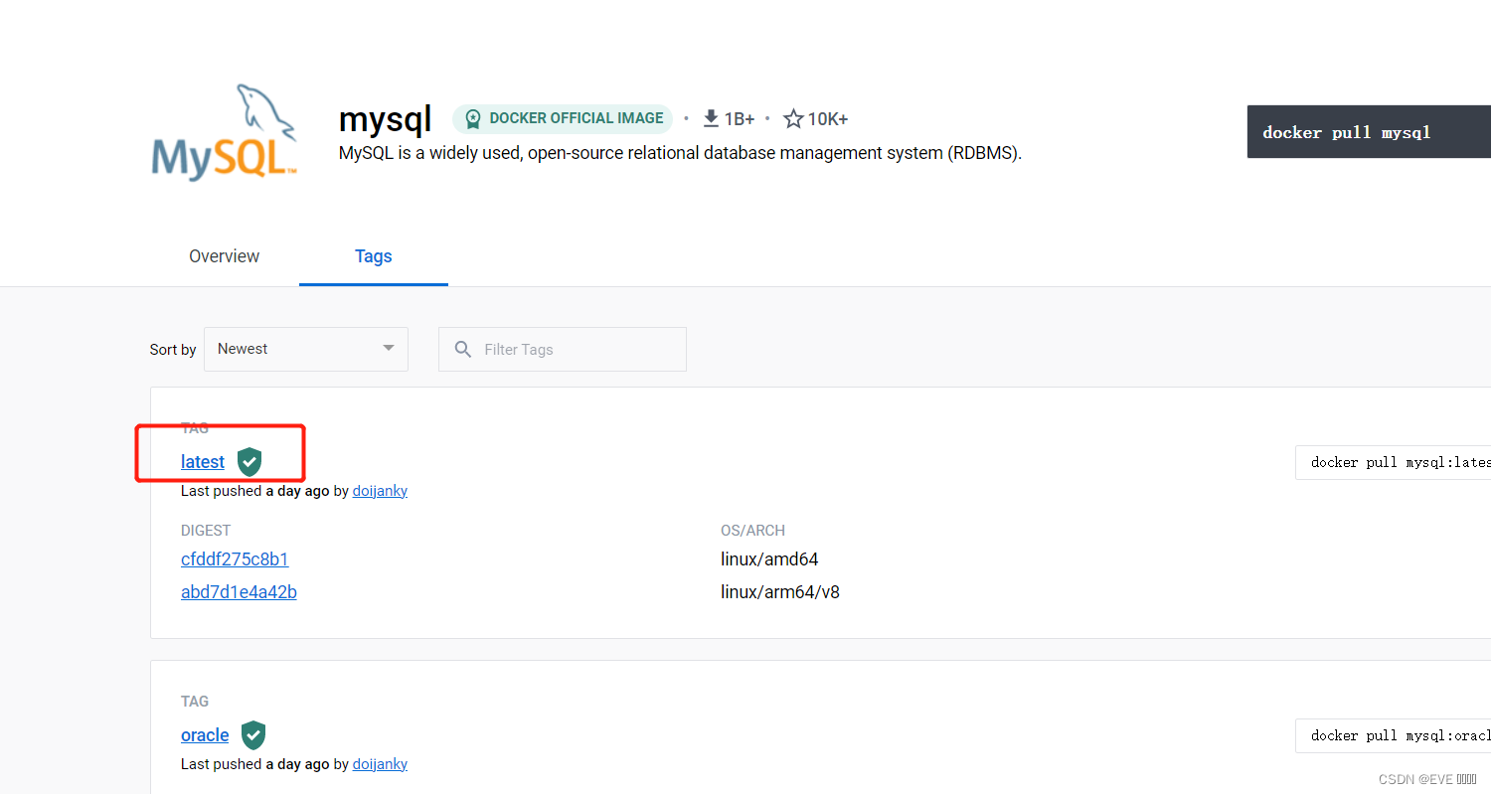Click the Docker Official Image badge
Image resolution: width=1491 pixels, height=794 pixels.
pos(563,119)
